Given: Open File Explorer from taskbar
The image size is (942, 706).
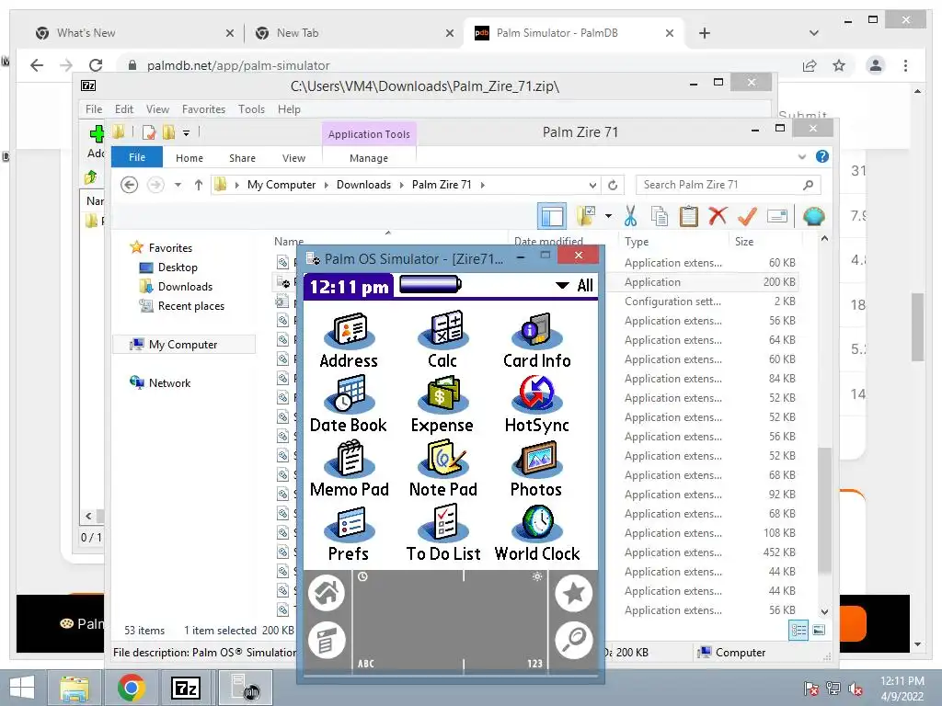Looking at the screenshot, I should pos(75,688).
